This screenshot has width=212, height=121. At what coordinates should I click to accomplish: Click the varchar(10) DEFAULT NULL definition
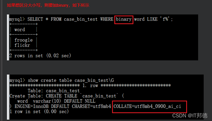point(64,101)
